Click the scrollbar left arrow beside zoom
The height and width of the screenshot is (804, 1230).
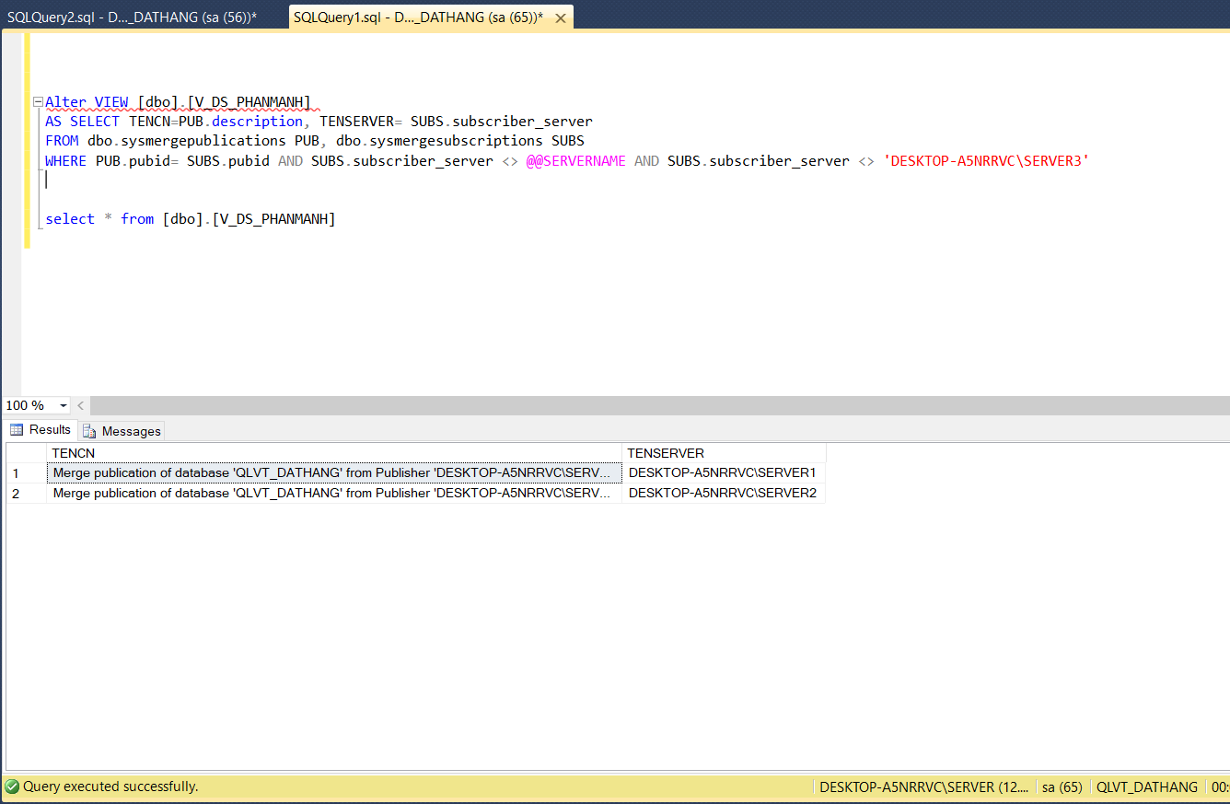click(x=80, y=405)
